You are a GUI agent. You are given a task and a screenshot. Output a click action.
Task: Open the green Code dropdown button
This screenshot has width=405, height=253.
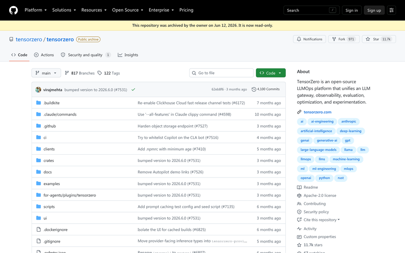271,73
